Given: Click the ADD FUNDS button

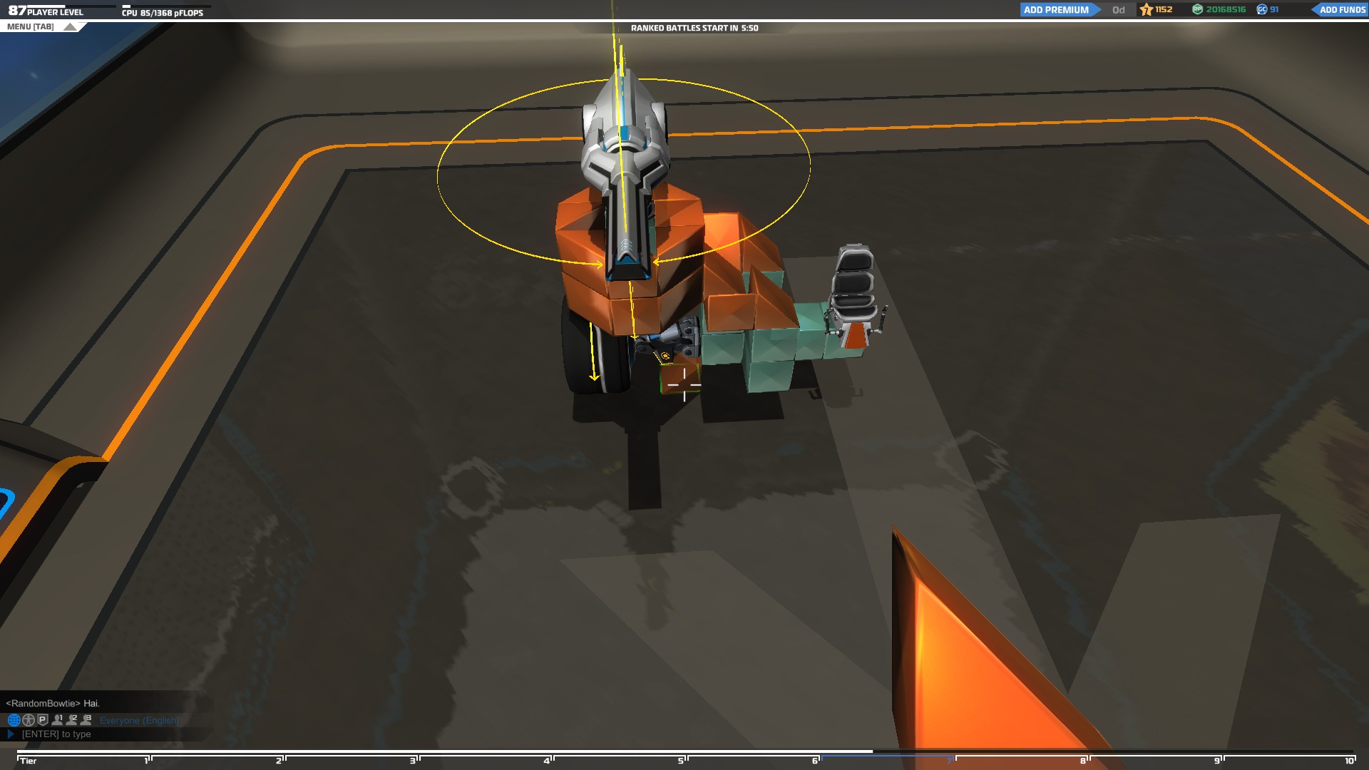Looking at the screenshot, I should click(x=1342, y=10).
